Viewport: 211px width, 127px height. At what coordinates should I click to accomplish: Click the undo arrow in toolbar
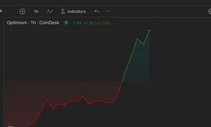tap(97, 11)
